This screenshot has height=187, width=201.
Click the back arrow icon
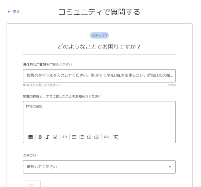click(x=9, y=12)
